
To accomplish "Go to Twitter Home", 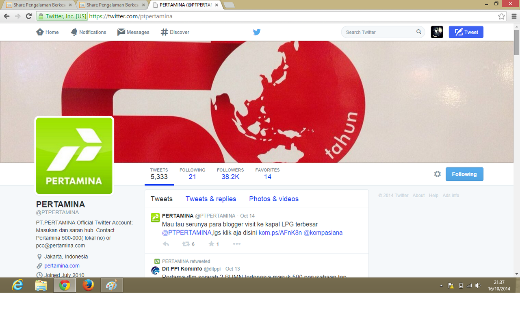I will [47, 32].
